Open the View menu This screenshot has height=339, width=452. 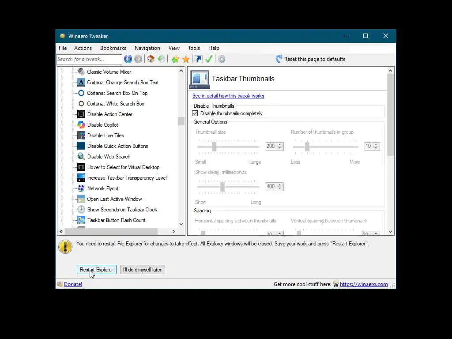pos(174,48)
